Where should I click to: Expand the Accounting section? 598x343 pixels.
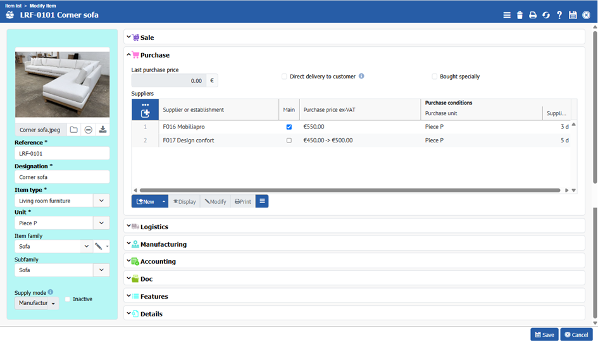coord(158,261)
